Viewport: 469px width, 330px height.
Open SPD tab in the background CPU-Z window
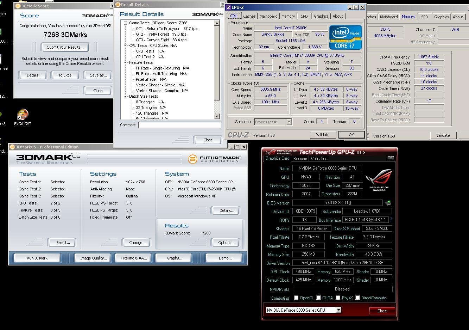pyautogui.click(x=425, y=17)
